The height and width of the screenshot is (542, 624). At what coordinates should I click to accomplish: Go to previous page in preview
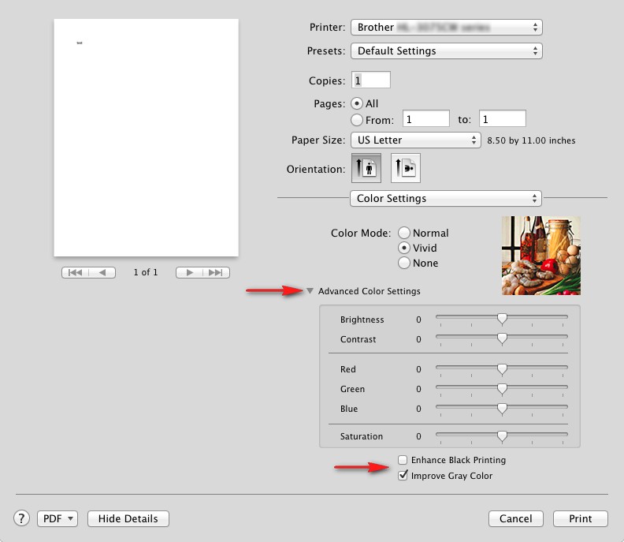(x=102, y=272)
